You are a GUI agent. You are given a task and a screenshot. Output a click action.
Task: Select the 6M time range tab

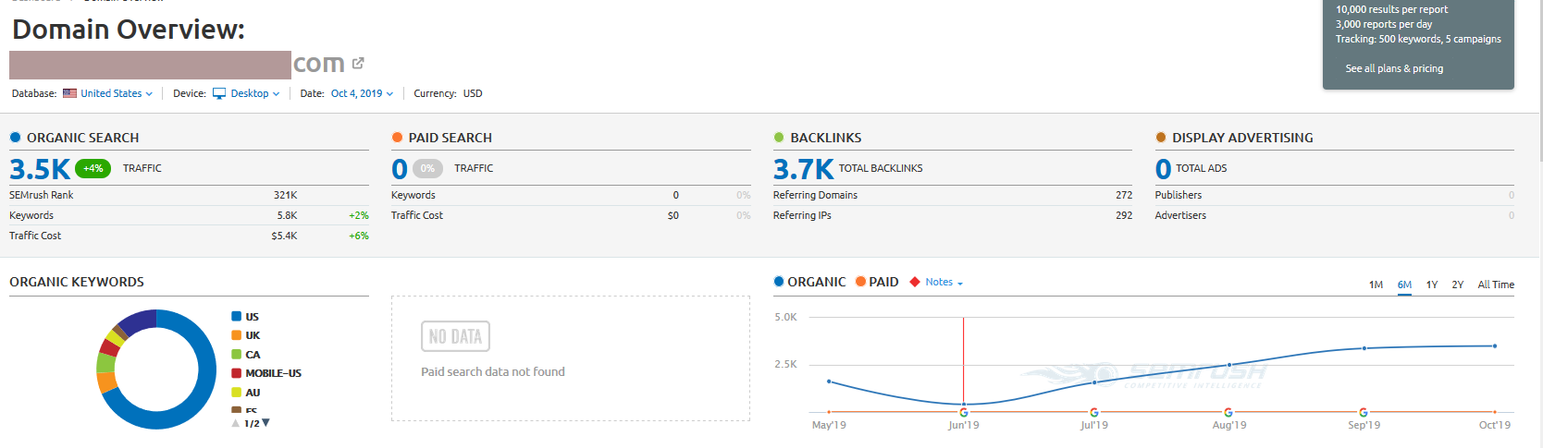1404,285
